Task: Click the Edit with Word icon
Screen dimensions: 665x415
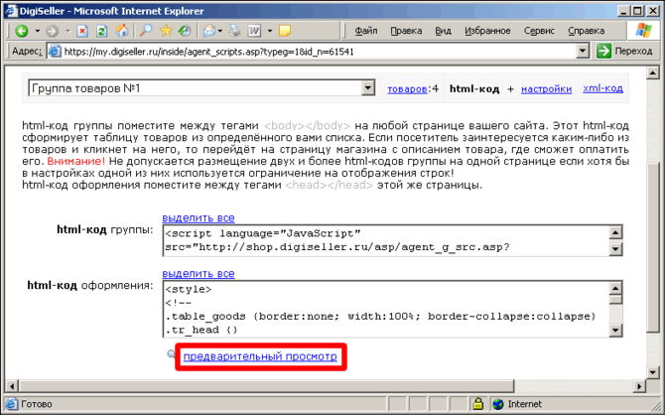Action: (255, 31)
